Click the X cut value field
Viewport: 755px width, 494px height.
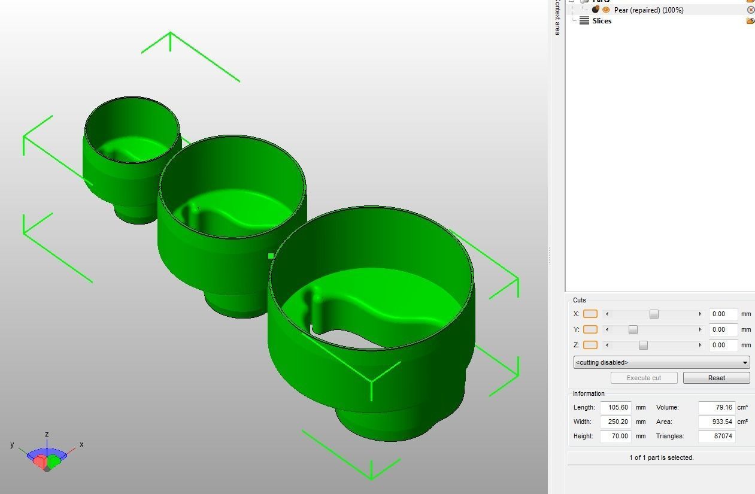coord(723,314)
